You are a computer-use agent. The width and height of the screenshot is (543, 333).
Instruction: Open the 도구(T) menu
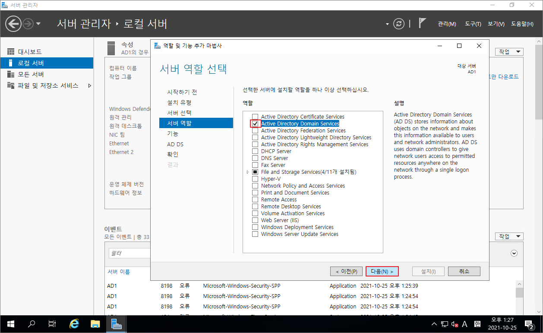pos(473,24)
